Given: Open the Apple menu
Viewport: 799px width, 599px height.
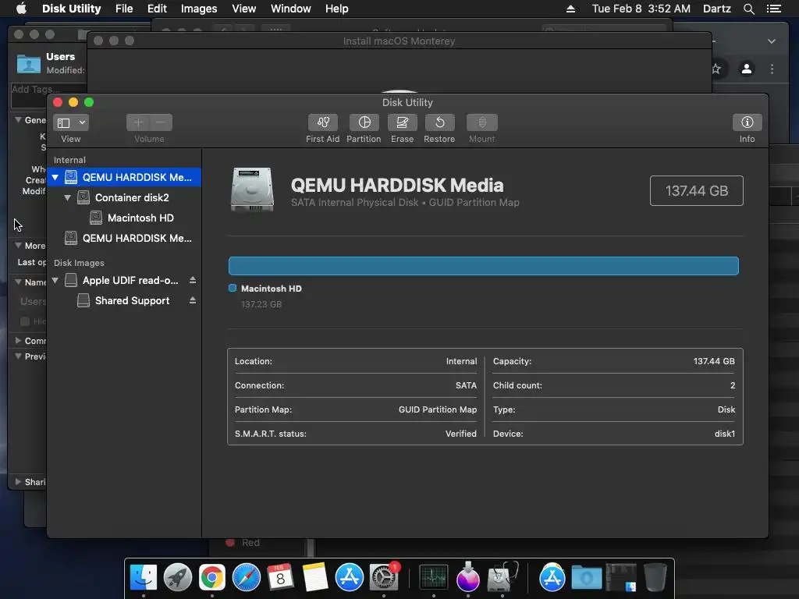Looking at the screenshot, I should [21, 9].
